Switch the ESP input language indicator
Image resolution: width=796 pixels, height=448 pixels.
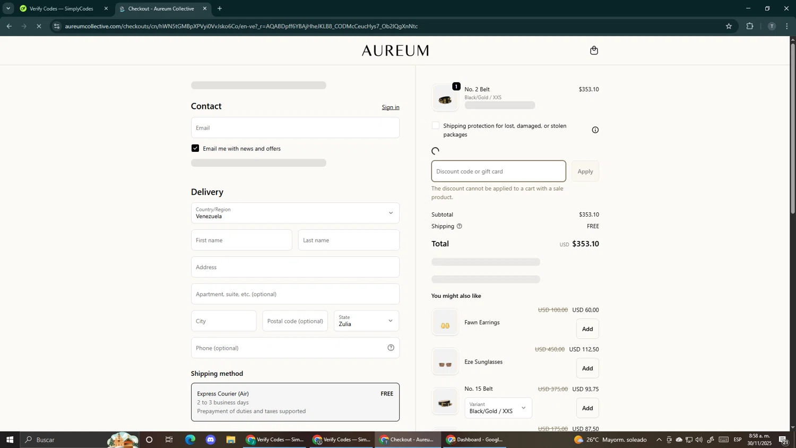pyautogui.click(x=738, y=440)
